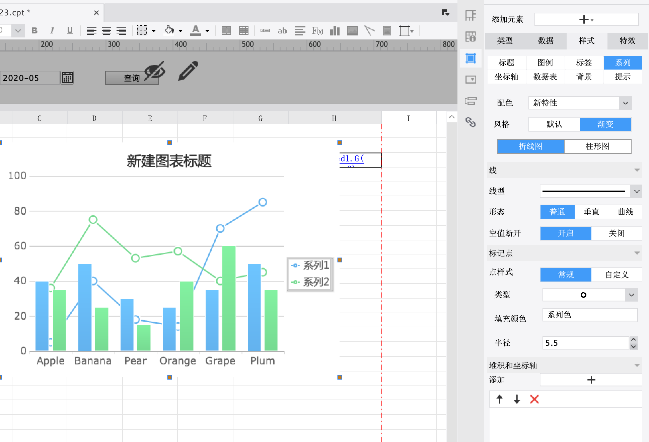Open selected floating element panel icon
This screenshot has width=649, height=442.
(471, 58)
